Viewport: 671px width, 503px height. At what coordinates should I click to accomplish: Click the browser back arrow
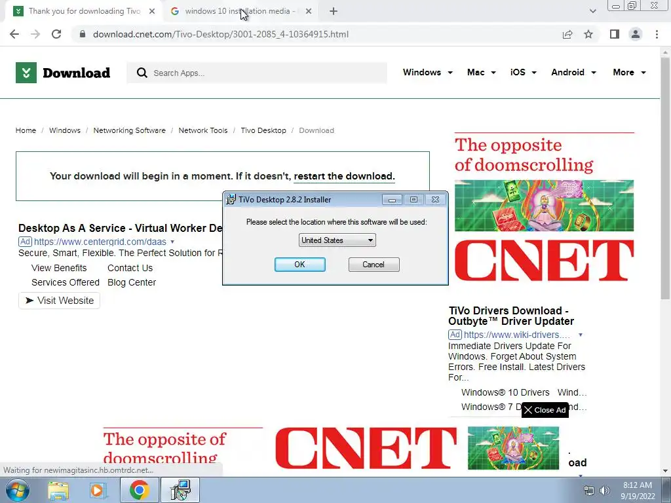(14, 34)
